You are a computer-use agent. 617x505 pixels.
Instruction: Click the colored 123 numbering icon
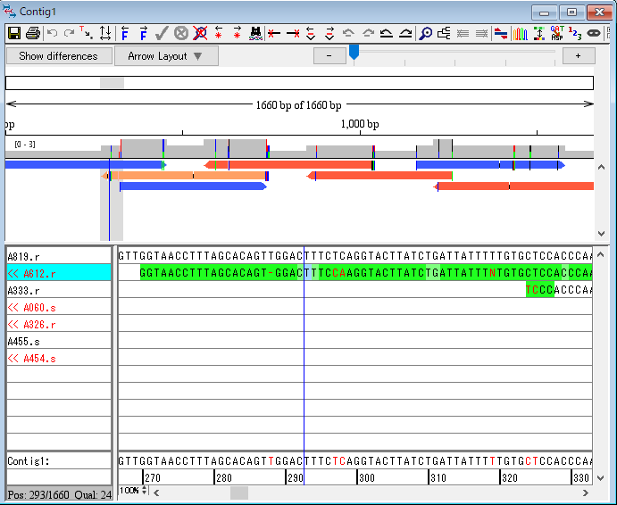point(575,33)
